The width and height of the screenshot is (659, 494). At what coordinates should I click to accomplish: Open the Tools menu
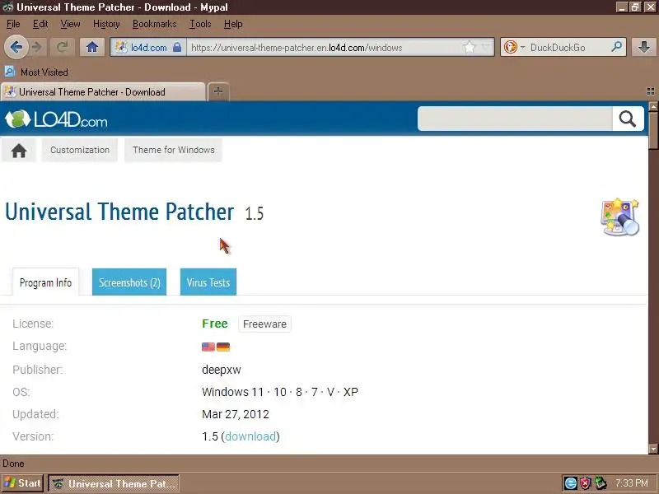(200, 24)
